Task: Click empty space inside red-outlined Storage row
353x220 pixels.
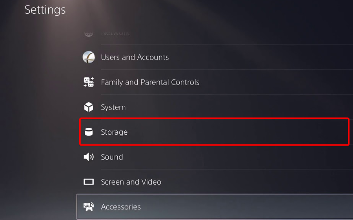Action: (237, 132)
